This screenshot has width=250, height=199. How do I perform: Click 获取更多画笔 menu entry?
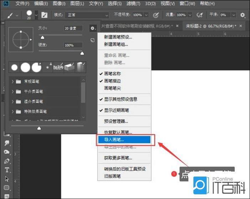pos(118,158)
